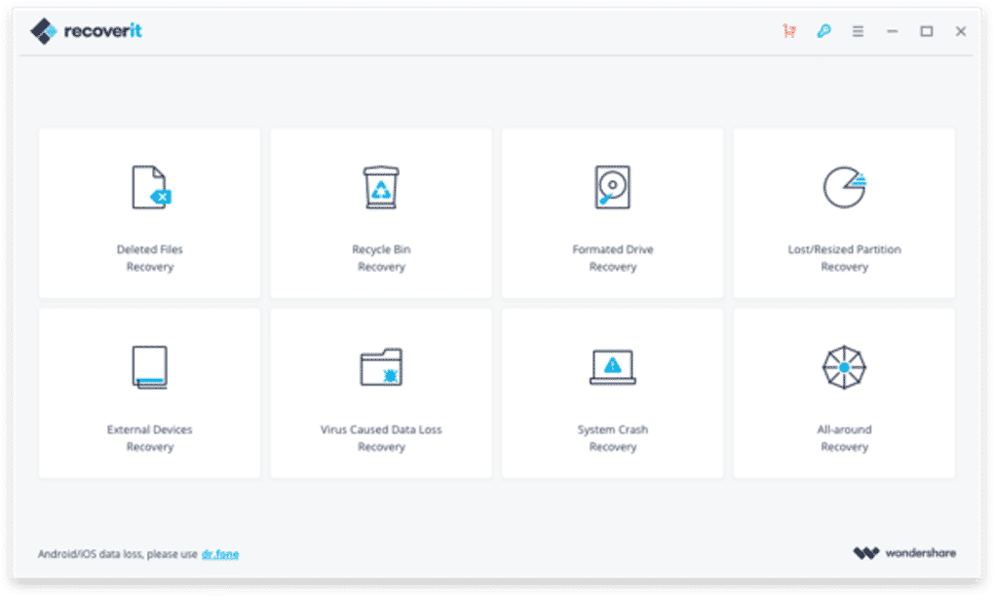Select the Recycle Bin Recovery trash icon
Image resolution: width=994 pixels, height=596 pixels.
[x=381, y=187]
